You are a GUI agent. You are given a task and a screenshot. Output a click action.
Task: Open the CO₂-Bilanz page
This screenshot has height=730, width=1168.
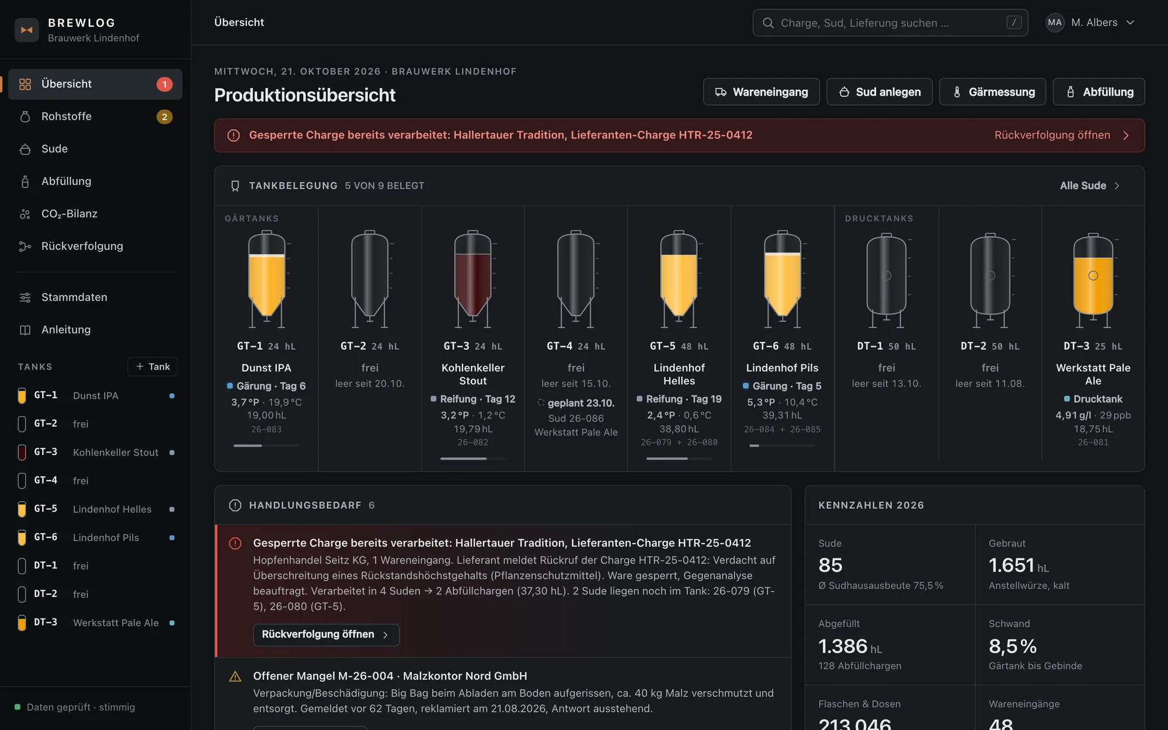point(95,214)
